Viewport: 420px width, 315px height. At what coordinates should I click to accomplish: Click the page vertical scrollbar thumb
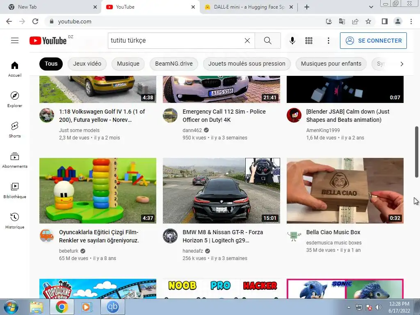coord(417,152)
